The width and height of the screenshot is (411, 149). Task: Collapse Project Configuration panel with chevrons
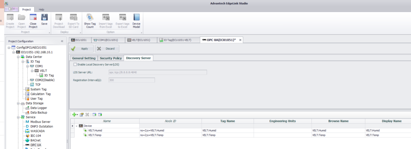[x=62, y=41]
